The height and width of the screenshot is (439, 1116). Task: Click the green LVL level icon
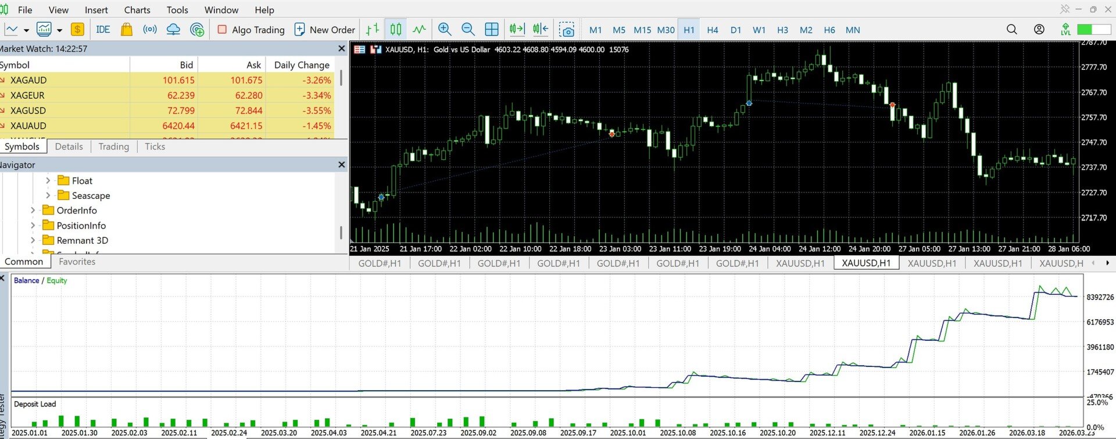[x=1065, y=29]
